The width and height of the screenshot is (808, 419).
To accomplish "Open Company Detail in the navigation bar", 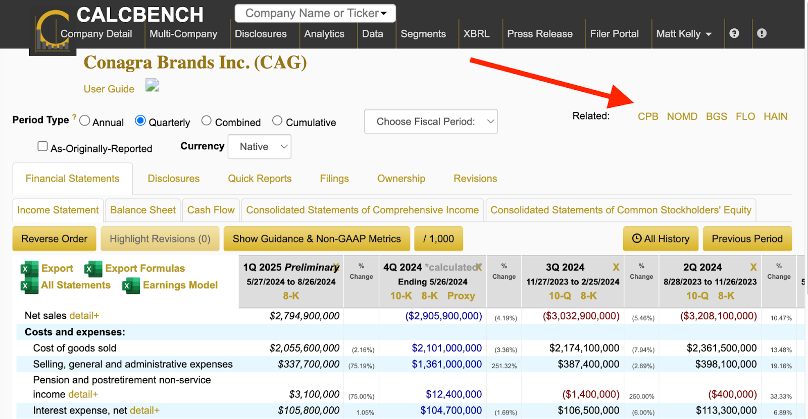I will [x=96, y=34].
